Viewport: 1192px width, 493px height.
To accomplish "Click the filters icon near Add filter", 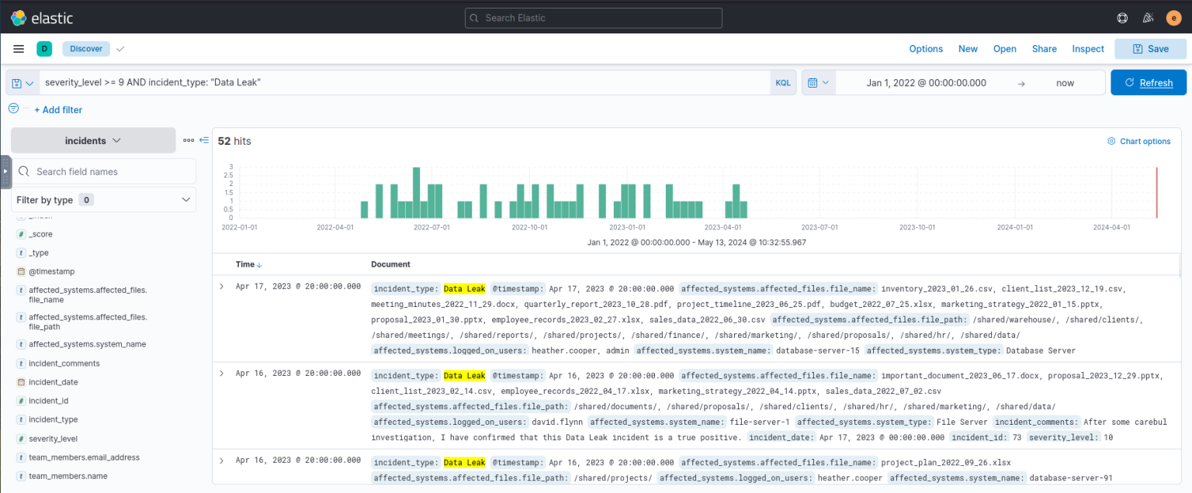I will click(13, 109).
